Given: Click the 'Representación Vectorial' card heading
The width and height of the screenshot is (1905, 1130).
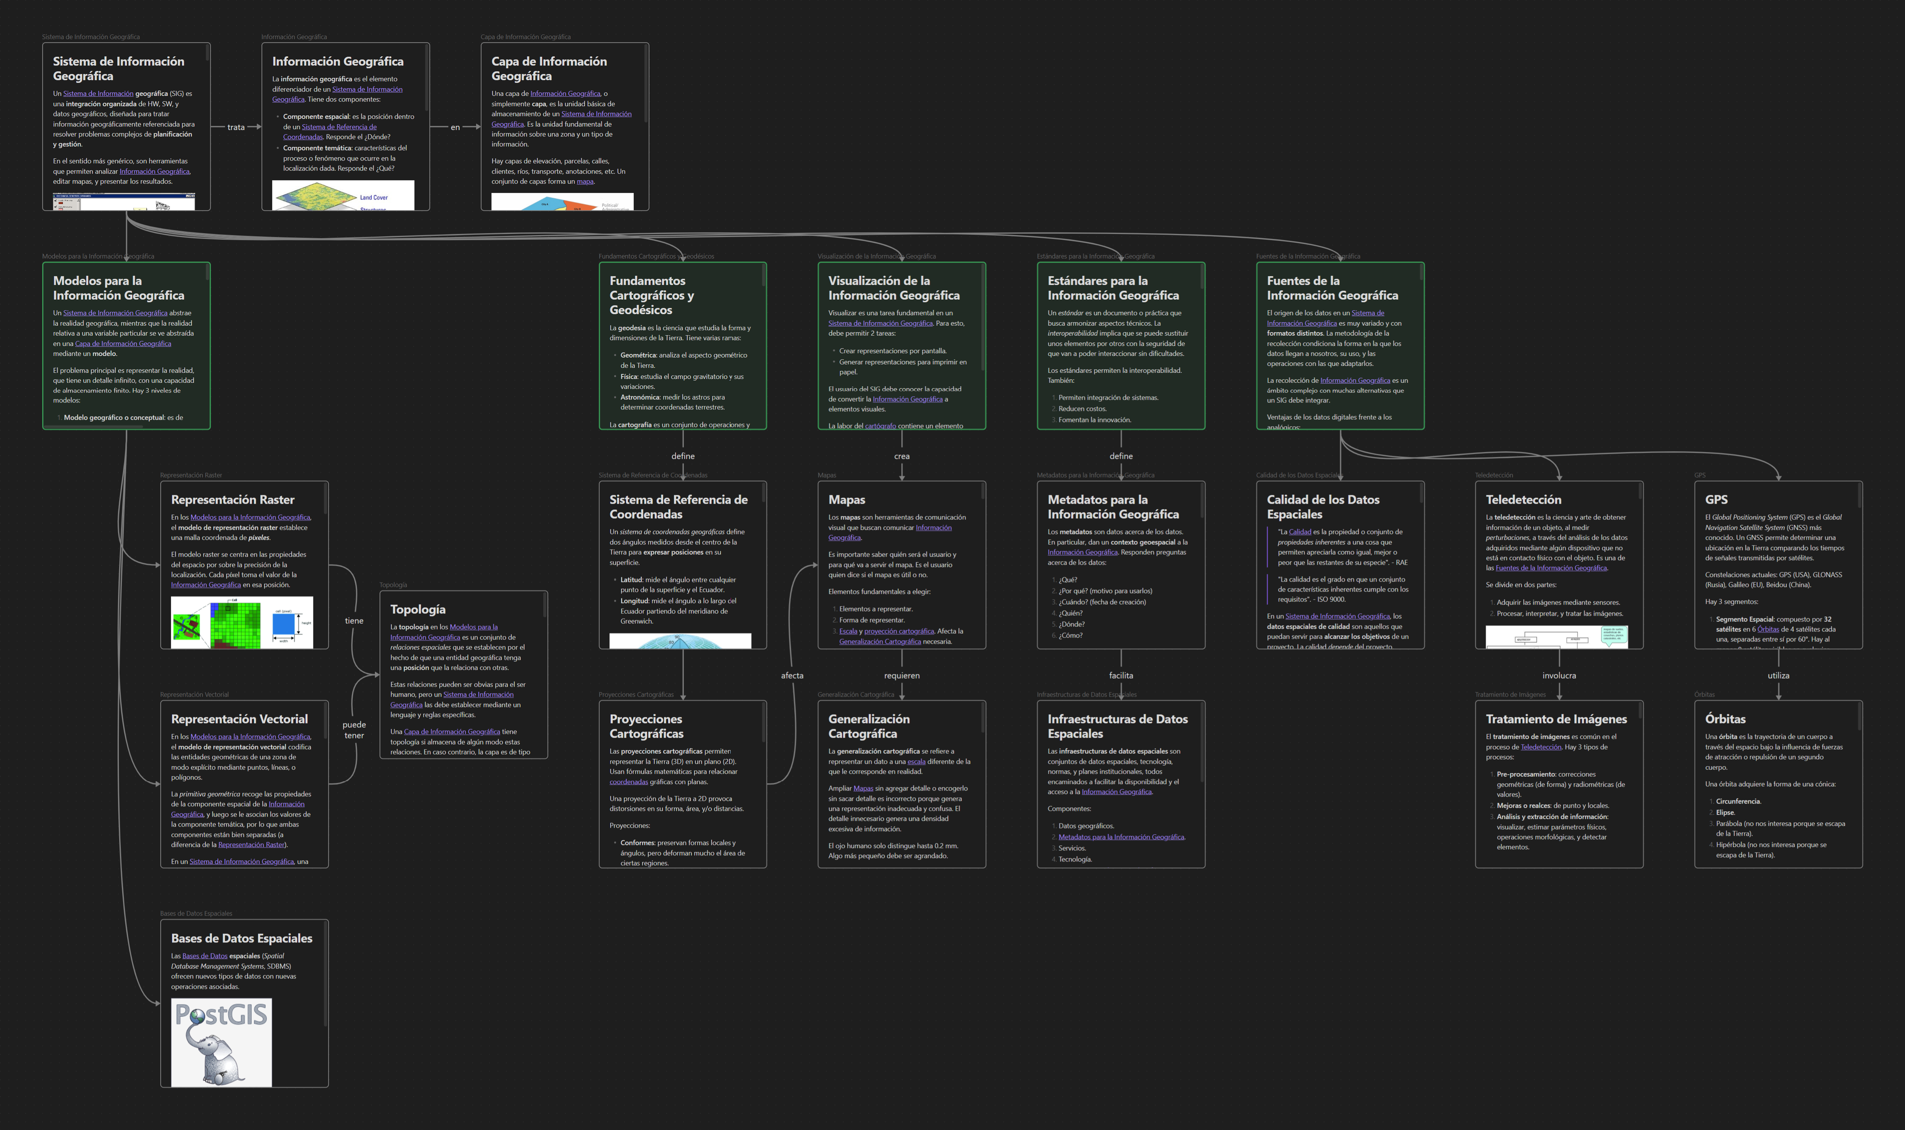Looking at the screenshot, I should [x=240, y=719].
